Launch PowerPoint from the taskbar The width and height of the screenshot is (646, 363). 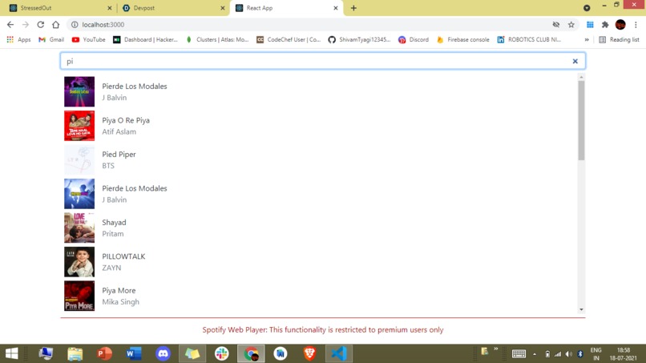104,353
